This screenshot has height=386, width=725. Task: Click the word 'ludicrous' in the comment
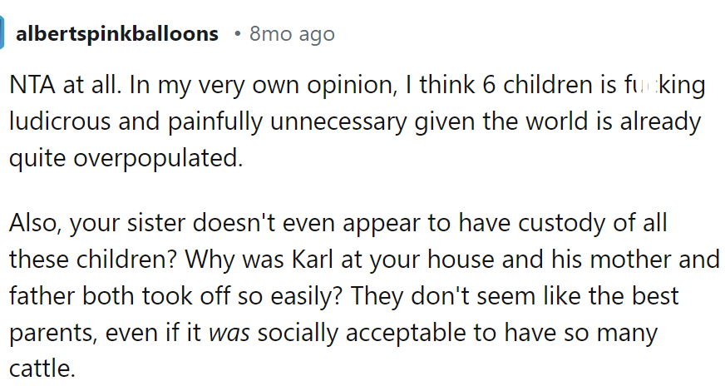(x=60, y=121)
